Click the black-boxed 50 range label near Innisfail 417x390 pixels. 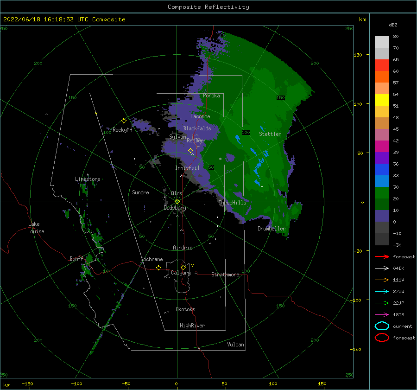[x=211, y=167]
